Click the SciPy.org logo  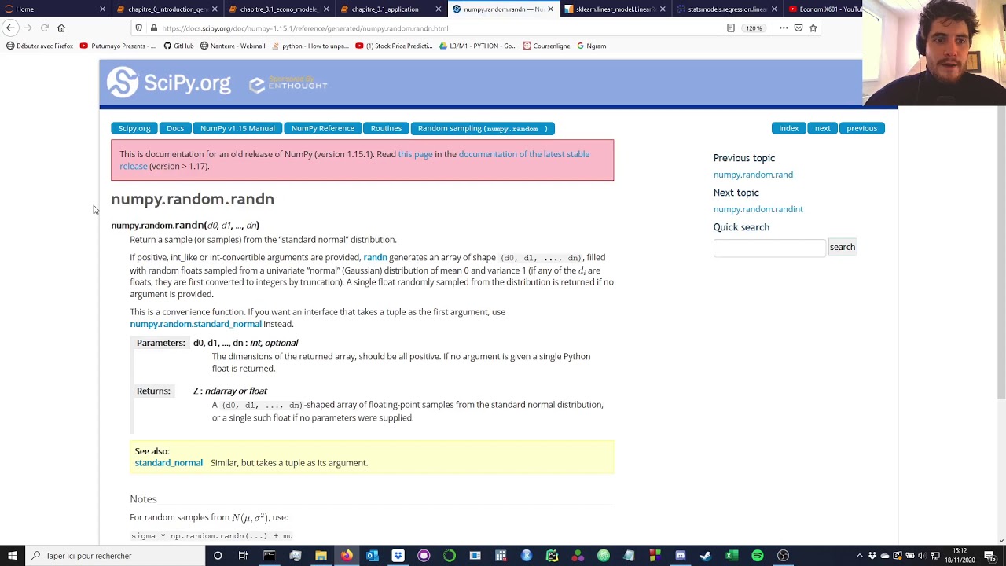point(168,82)
